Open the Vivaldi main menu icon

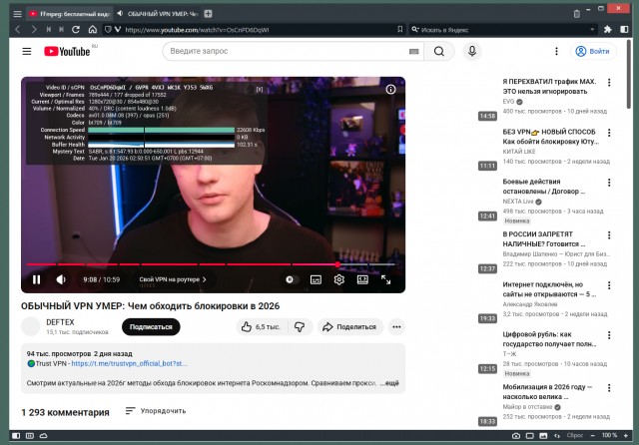(x=17, y=14)
